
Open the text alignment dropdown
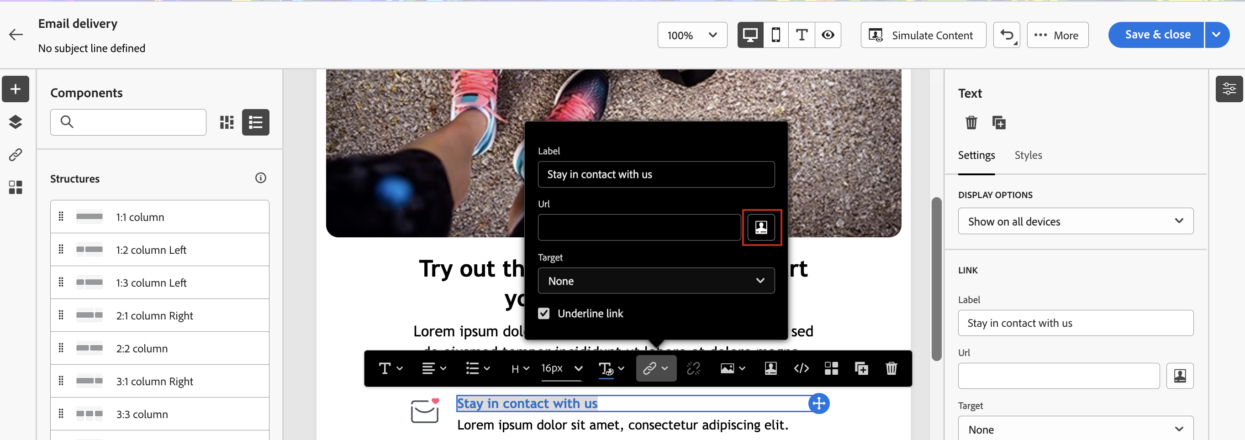[433, 368]
